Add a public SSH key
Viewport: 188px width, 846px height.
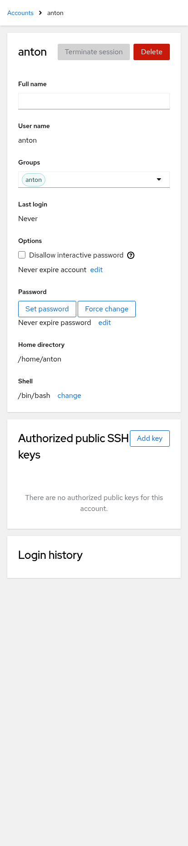click(150, 438)
